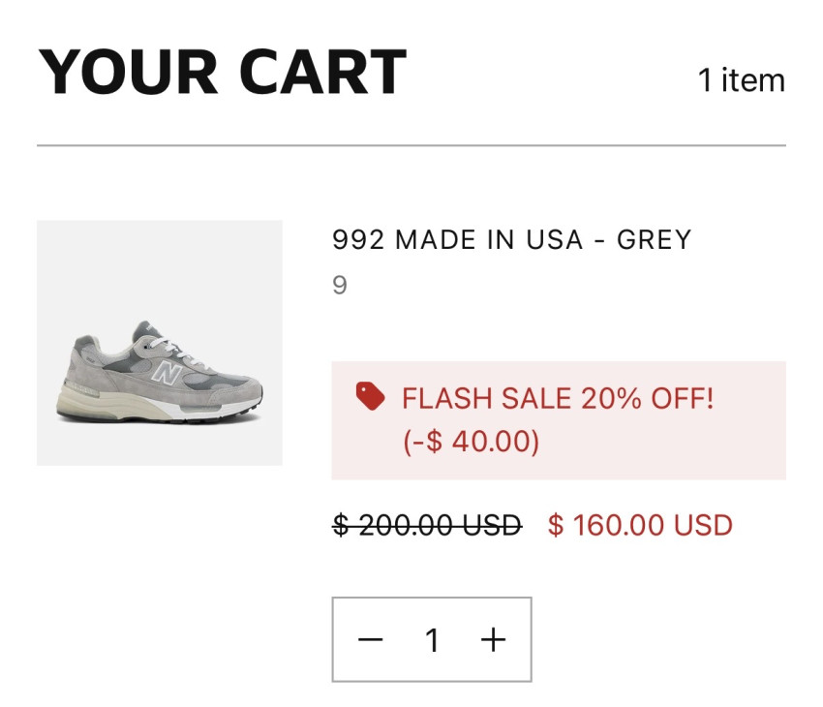Click the shoe size 9 label
Viewport: 823px width, 707px height.
(x=340, y=286)
